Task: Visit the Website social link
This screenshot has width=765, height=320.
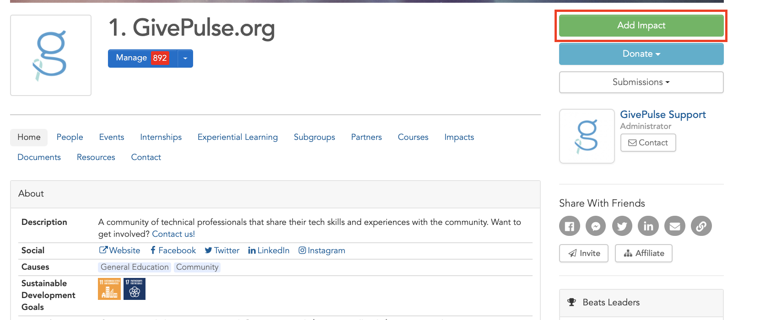Action: [x=120, y=251]
